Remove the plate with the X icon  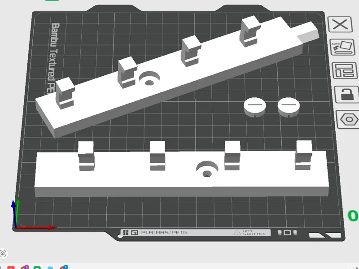click(340, 24)
